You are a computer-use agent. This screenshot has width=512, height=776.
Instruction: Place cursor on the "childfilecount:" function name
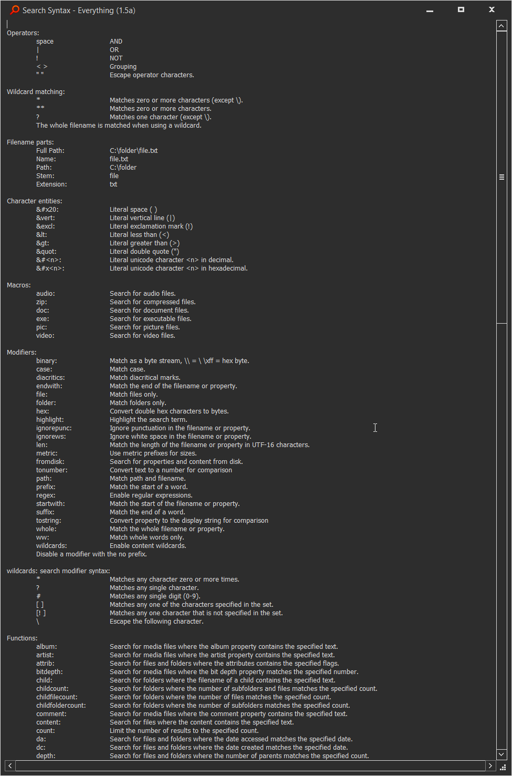[x=57, y=697]
